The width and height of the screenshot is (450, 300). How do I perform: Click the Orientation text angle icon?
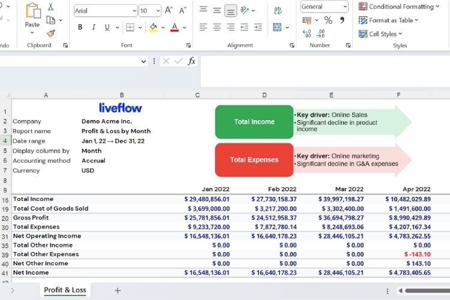pyautogui.click(x=244, y=10)
